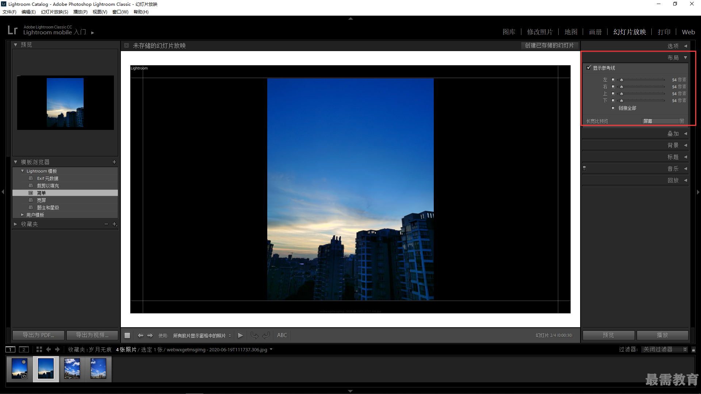Screen dimensions: 701x394
Task: Collapse Lightroom templates folder
Action: tap(23, 171)
